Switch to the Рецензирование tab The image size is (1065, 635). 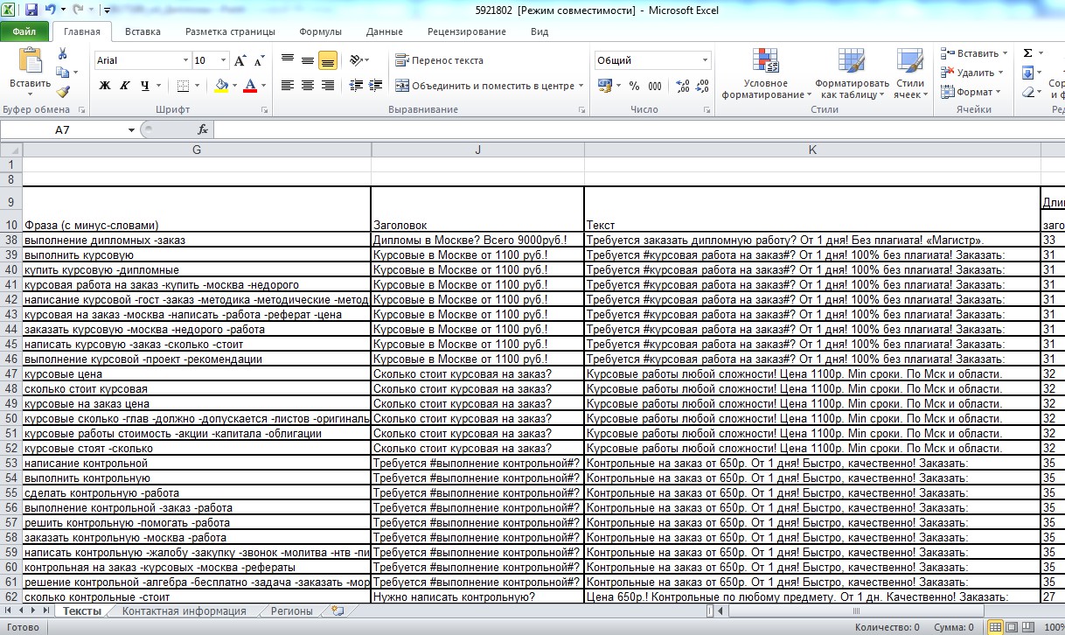[x=467, y=31]
